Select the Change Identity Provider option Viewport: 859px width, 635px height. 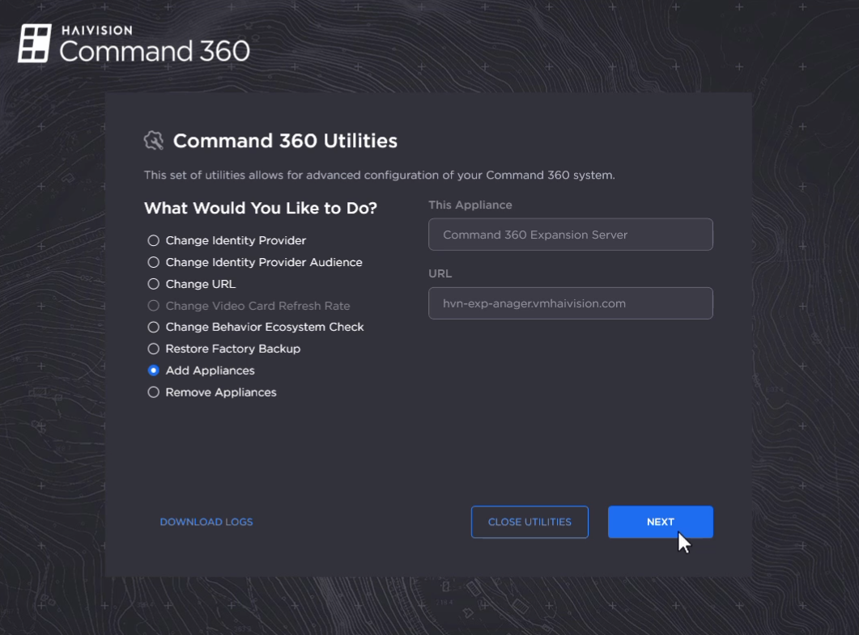pyautogui.click(x=153, y=240)
